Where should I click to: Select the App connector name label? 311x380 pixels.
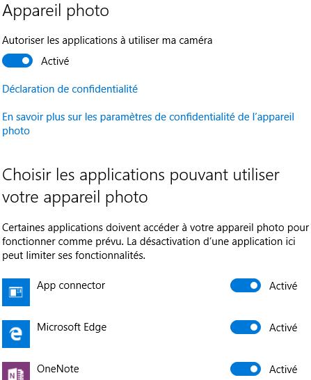pyautogui.click(x=71, y=285)
